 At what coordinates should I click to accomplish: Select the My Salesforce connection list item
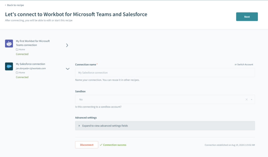31,64
